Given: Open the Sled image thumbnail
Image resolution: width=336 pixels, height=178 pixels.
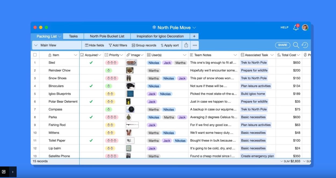Looking at the screenshot, I should [x=132, y=63].
